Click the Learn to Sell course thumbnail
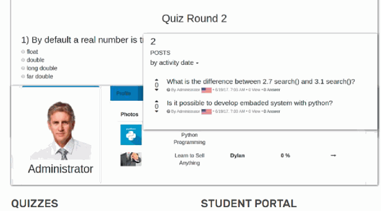The height and width of the screenshot is (211, 381). (x=131, y=159)
